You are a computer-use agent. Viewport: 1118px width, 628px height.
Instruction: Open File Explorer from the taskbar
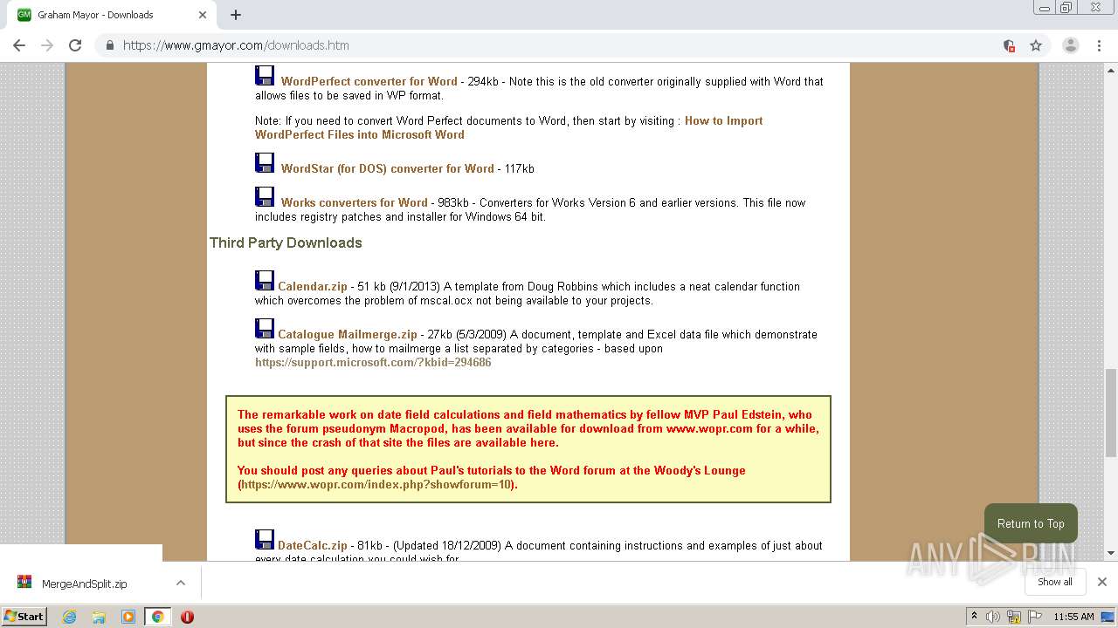[x=99, y=617]
